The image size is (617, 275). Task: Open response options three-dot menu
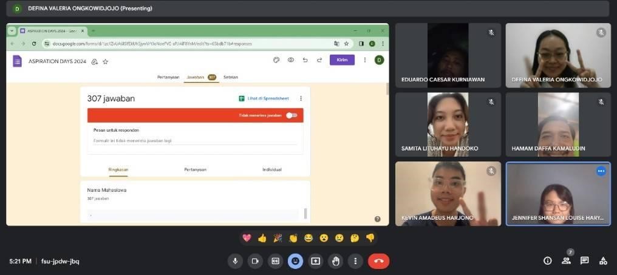point(301,98)
